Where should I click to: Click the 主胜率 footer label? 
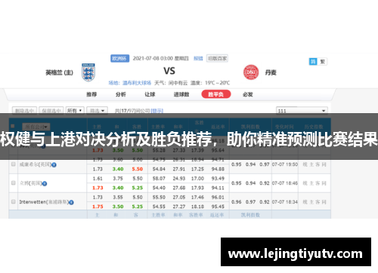(158, 215)
